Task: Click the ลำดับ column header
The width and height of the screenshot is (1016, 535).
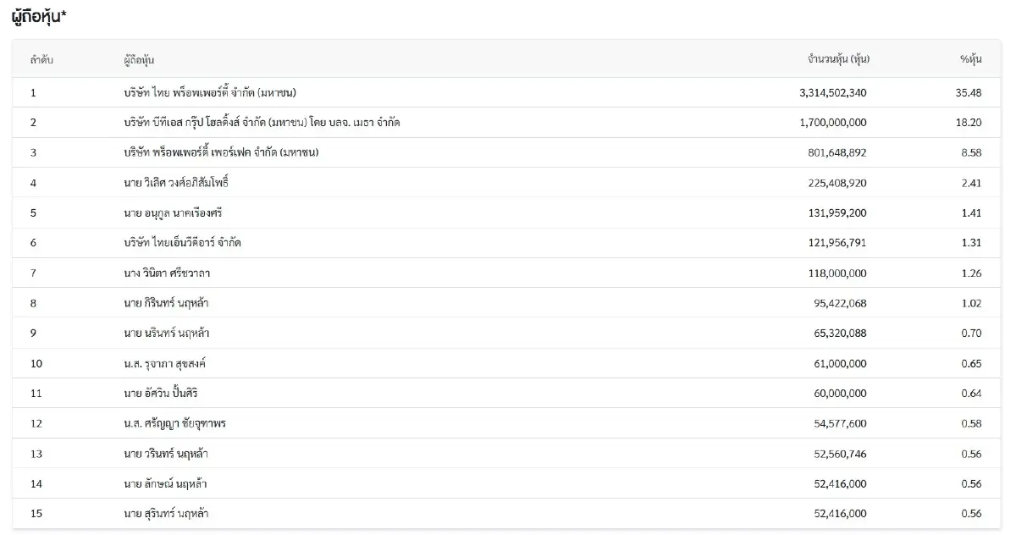Action: [x=41, y=60]
